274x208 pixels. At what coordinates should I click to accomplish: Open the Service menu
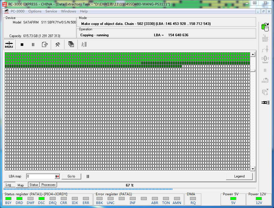coord(51,11)
